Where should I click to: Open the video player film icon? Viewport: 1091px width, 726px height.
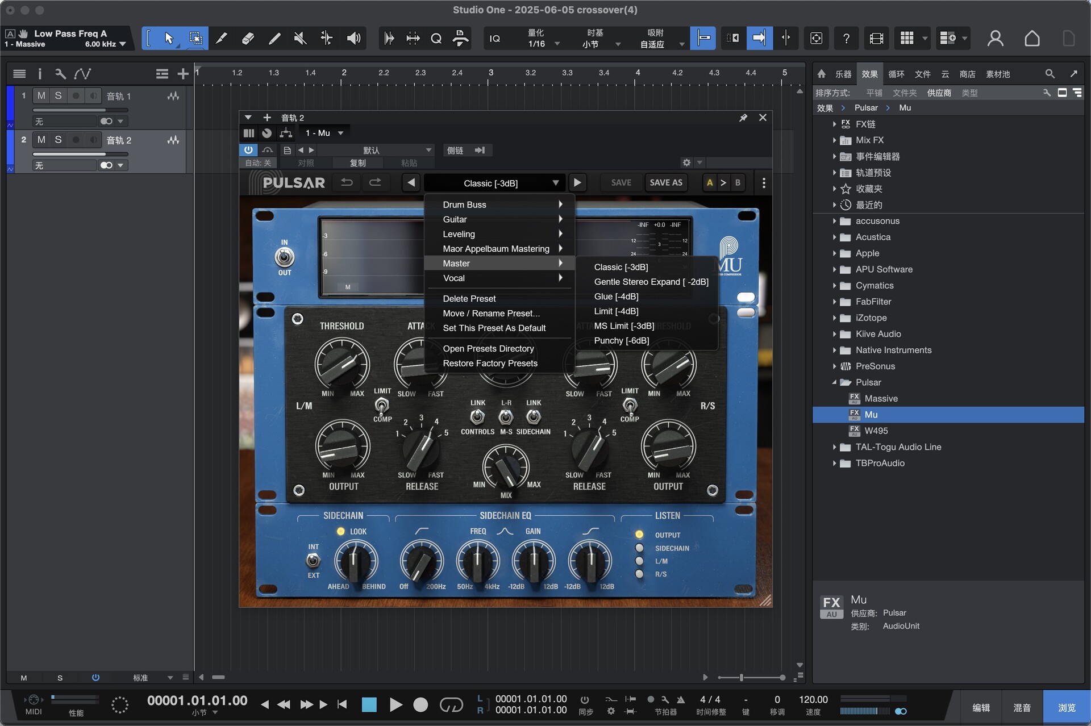point(876,38)
